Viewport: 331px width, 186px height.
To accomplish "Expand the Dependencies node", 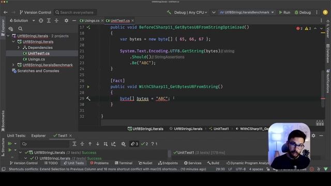I will pyautogui.click(x=19, y=48).
